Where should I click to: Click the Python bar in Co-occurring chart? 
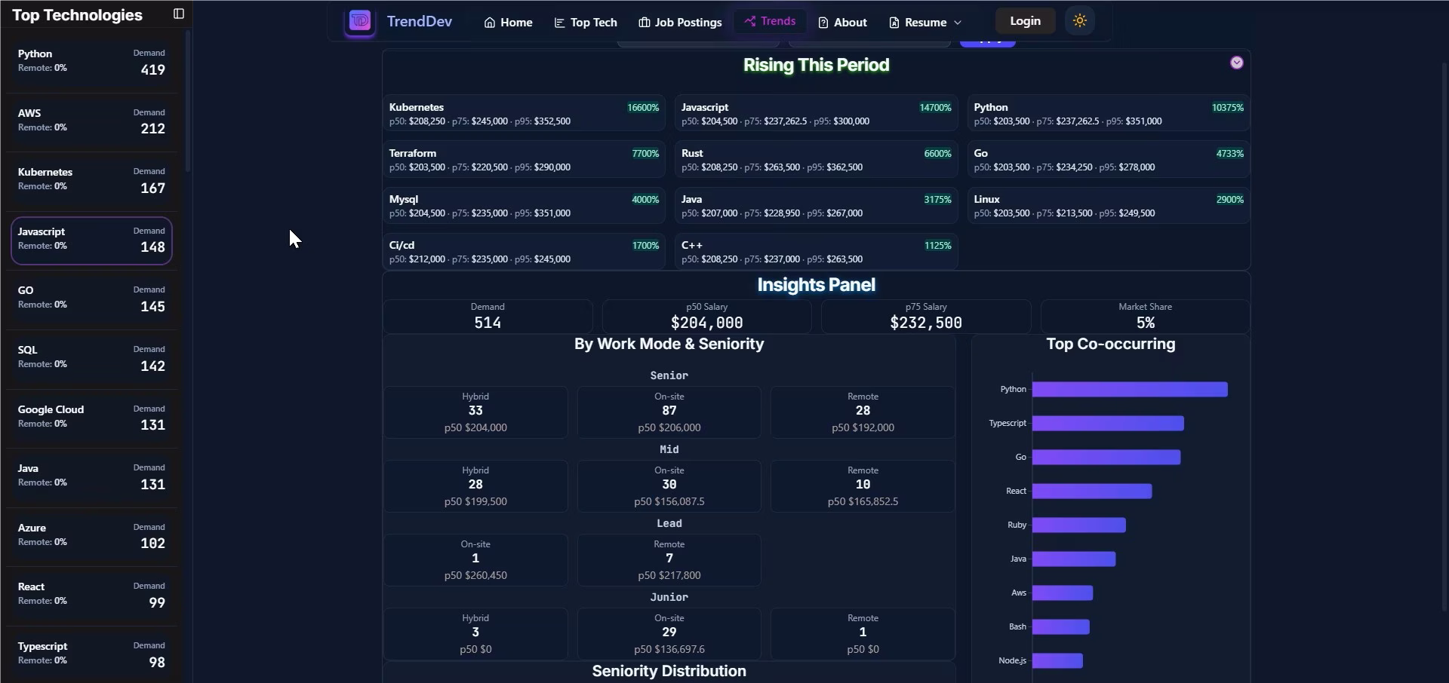click(x=1129, y=389)
